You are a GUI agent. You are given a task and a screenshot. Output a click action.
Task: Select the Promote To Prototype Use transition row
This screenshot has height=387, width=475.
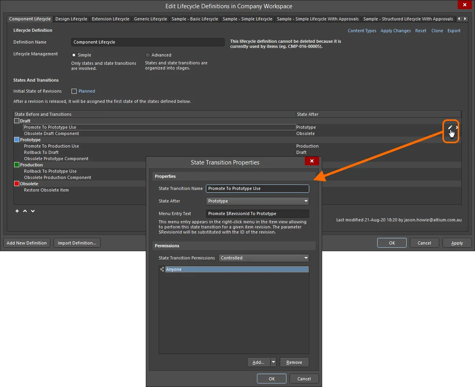point(160,127)
